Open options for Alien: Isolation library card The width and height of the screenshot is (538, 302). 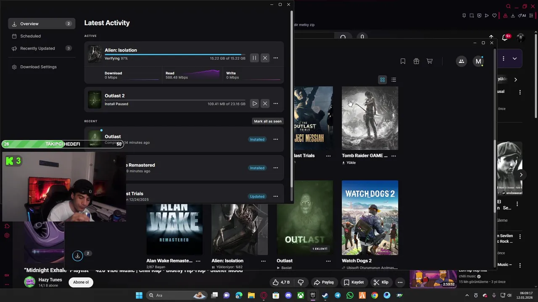click(x=263, y=261)
